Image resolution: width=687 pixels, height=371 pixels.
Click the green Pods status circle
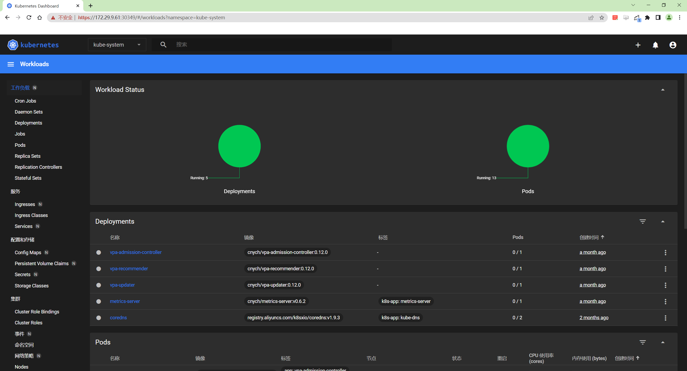528,146
